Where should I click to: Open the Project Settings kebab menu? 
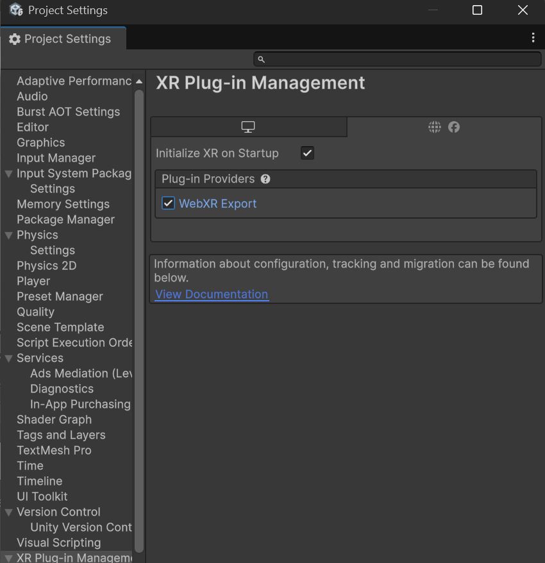pos(533,38)
